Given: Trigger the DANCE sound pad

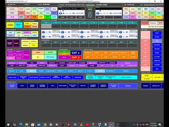Looking at the screenshot, I should pyautogui.click(x=11, y=35).
